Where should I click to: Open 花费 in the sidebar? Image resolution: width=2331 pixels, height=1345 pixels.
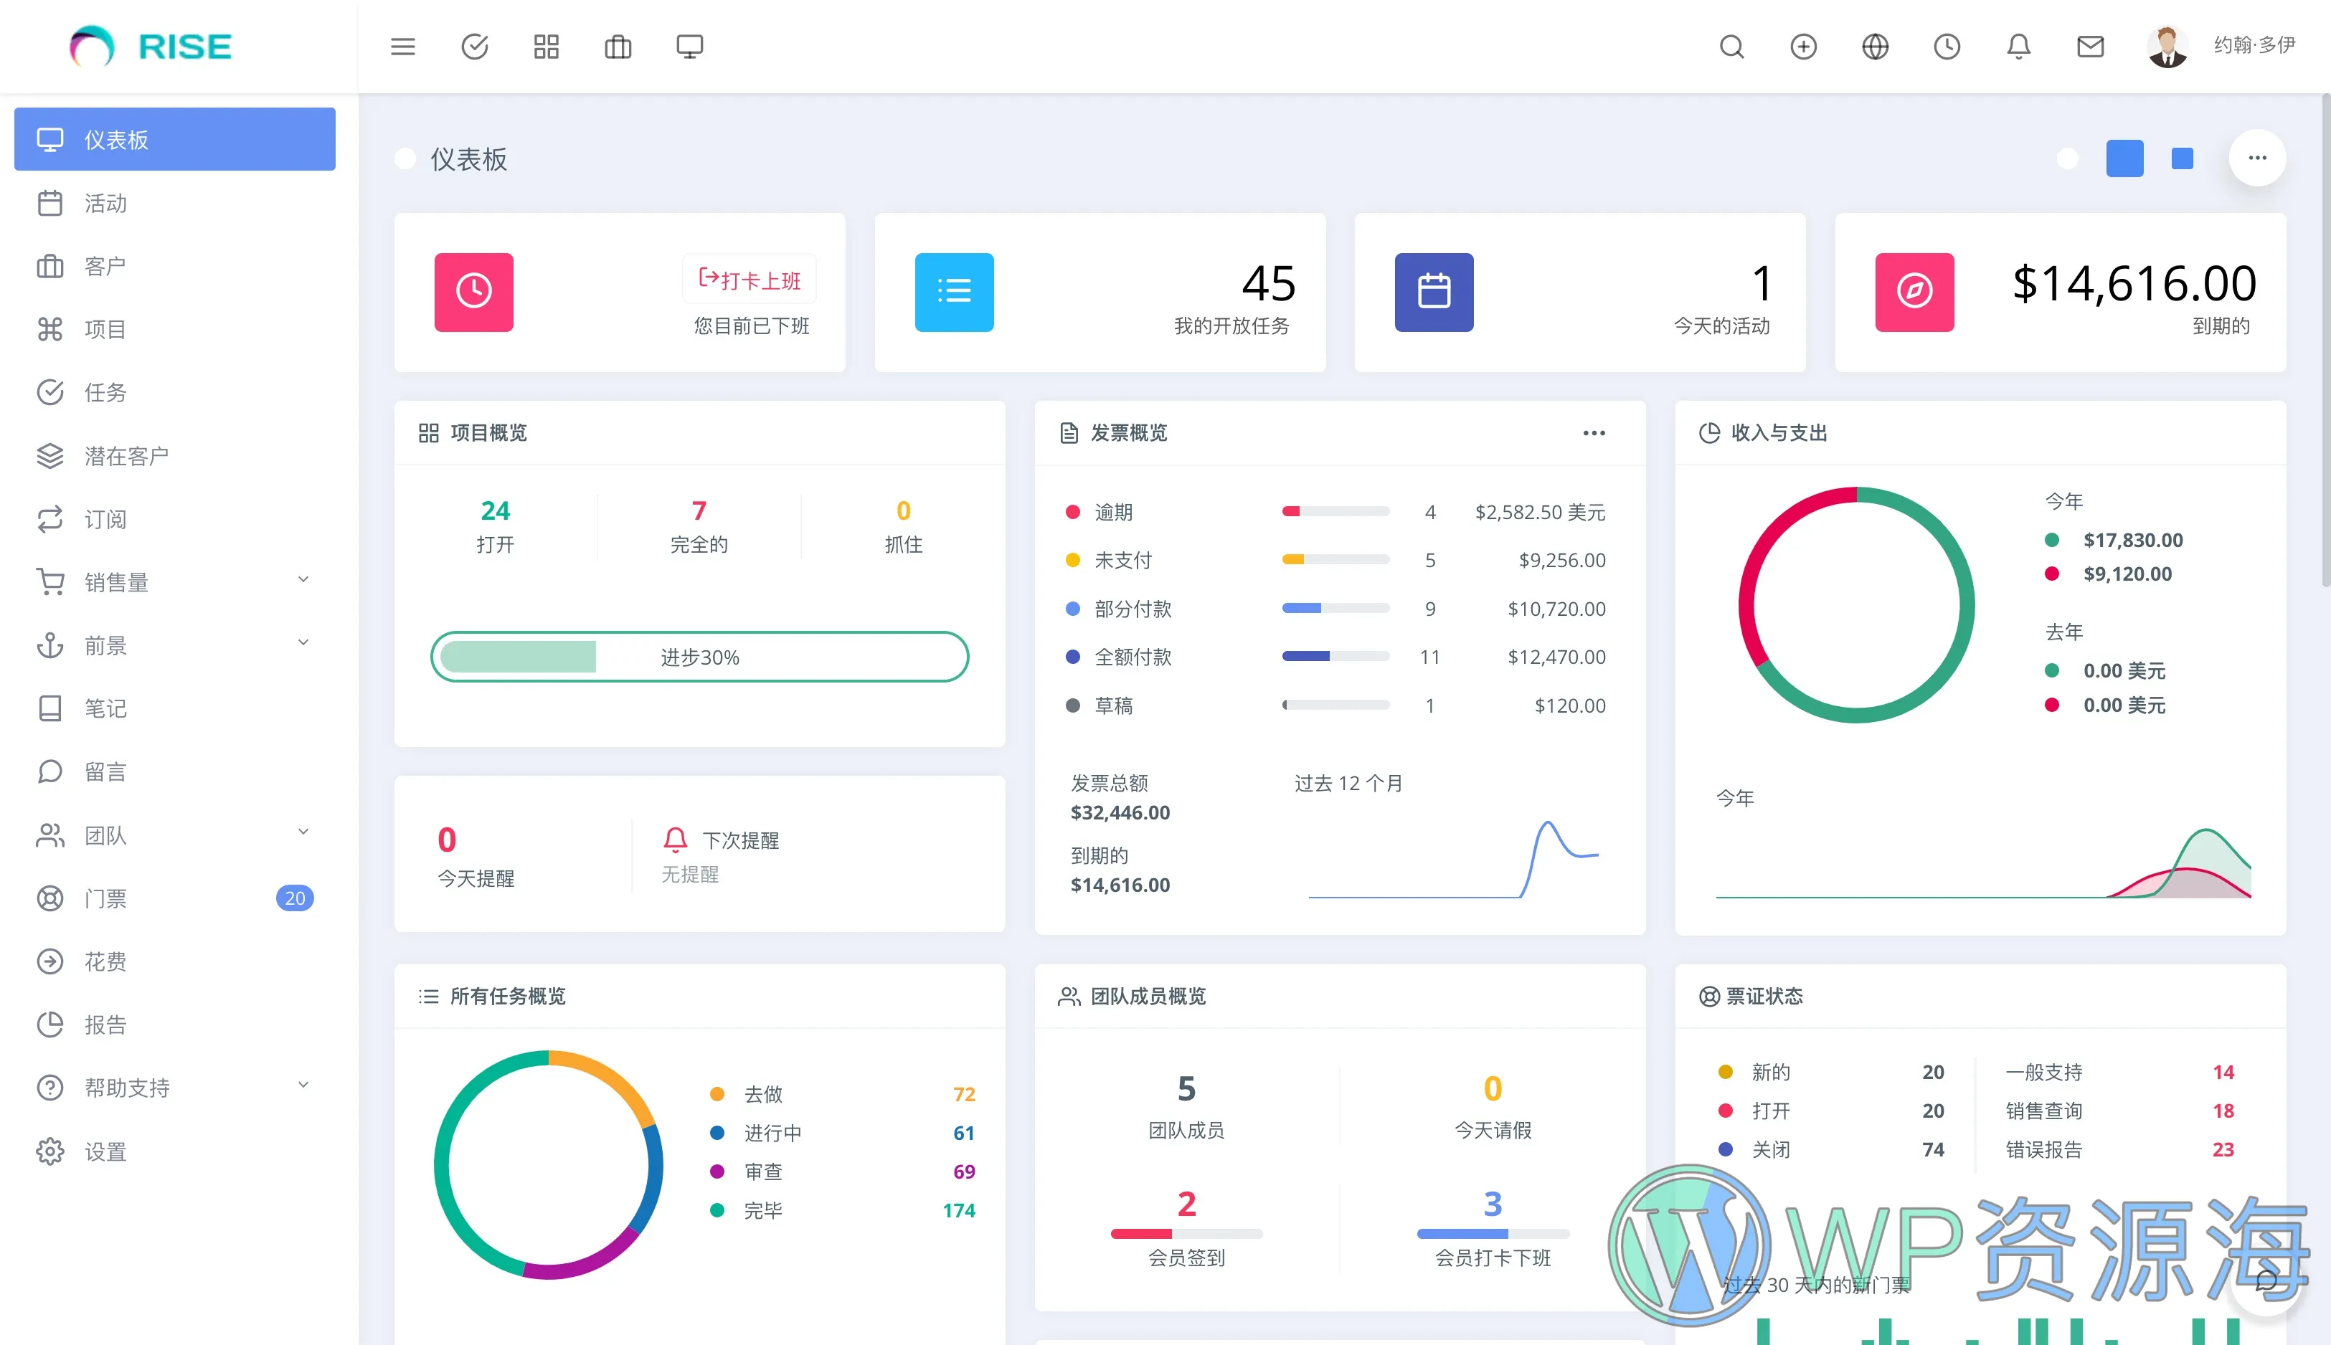tap(174, 961)
